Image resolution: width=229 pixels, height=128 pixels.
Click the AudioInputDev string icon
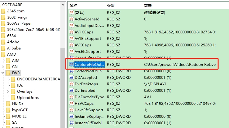tap(71, 25)
